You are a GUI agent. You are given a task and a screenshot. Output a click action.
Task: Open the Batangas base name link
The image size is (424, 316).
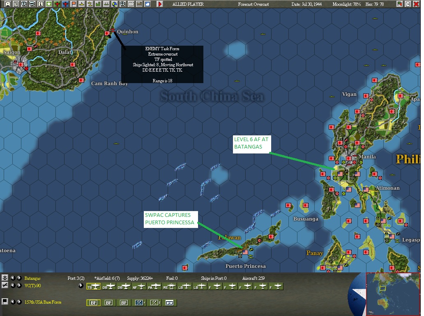[32, 278]
